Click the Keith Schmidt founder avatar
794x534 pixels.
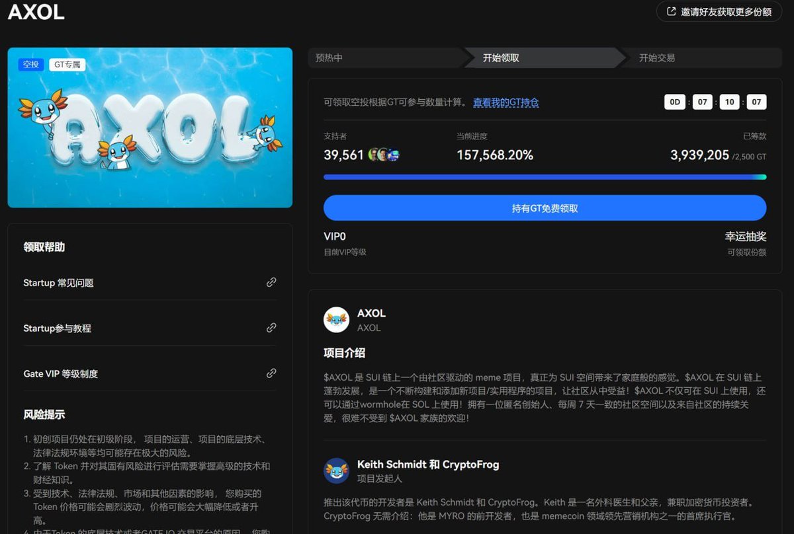click(x=336, y=471)
